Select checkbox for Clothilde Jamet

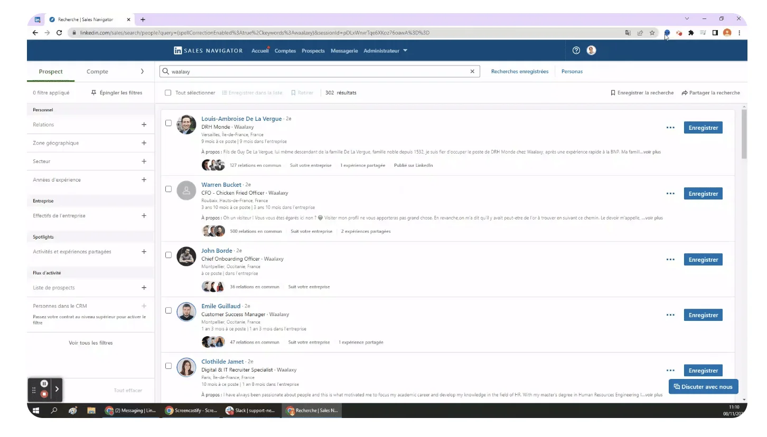click(169, 366)
